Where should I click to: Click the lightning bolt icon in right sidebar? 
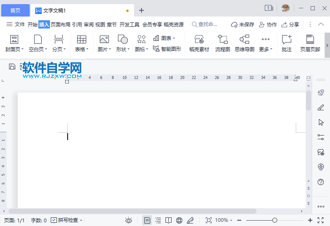321,167
